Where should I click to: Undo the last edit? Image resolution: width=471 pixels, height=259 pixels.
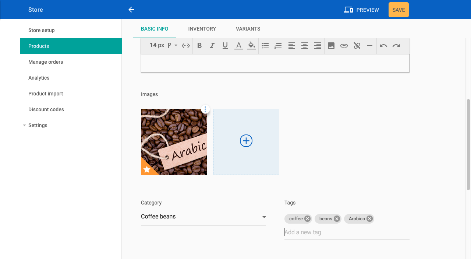point(383,46)
